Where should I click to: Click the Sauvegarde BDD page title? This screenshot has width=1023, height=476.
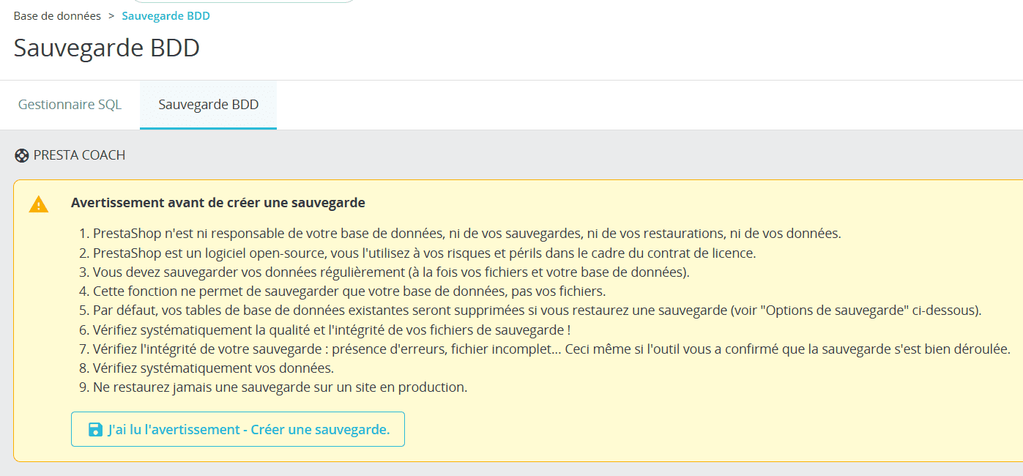click(107, 48)
